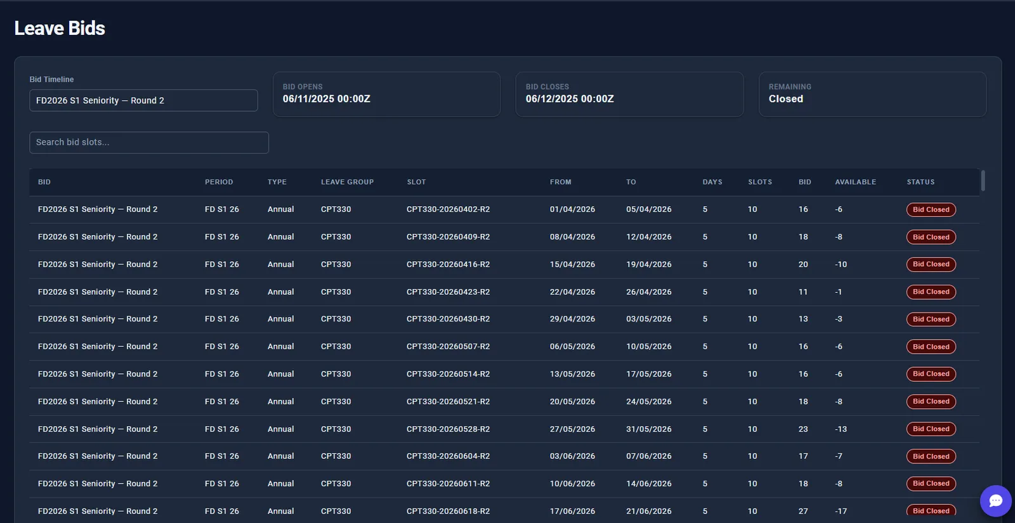
Task: Click Bid Closed badge for CPT330-20260528-R2
Action: (x=931, y=429)
